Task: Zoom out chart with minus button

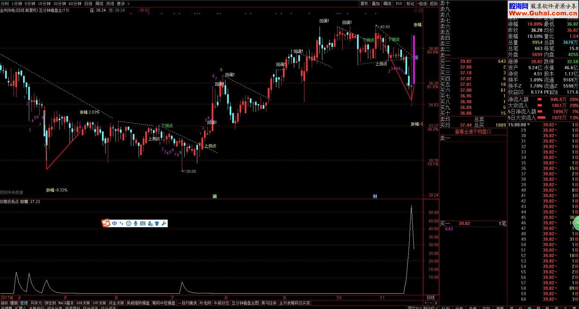Action: (x=431, y=303)
